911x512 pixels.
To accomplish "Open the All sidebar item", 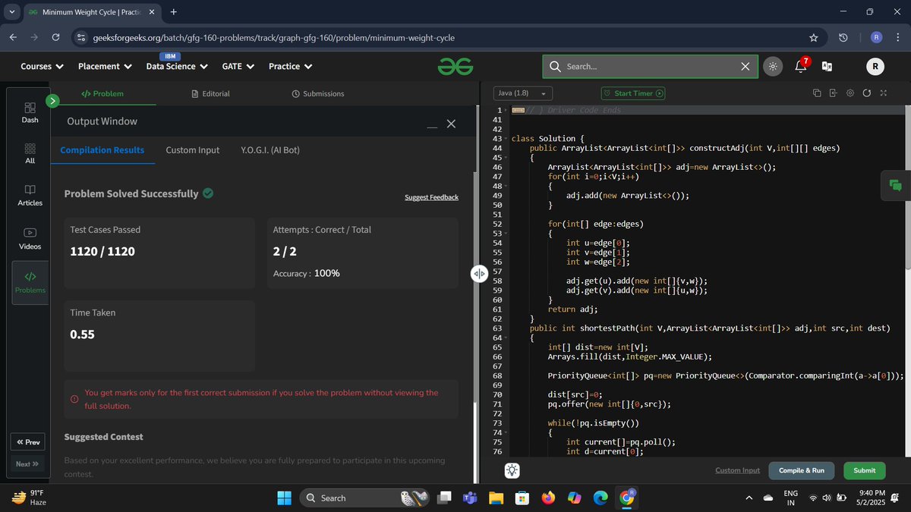I will (30, 153).
